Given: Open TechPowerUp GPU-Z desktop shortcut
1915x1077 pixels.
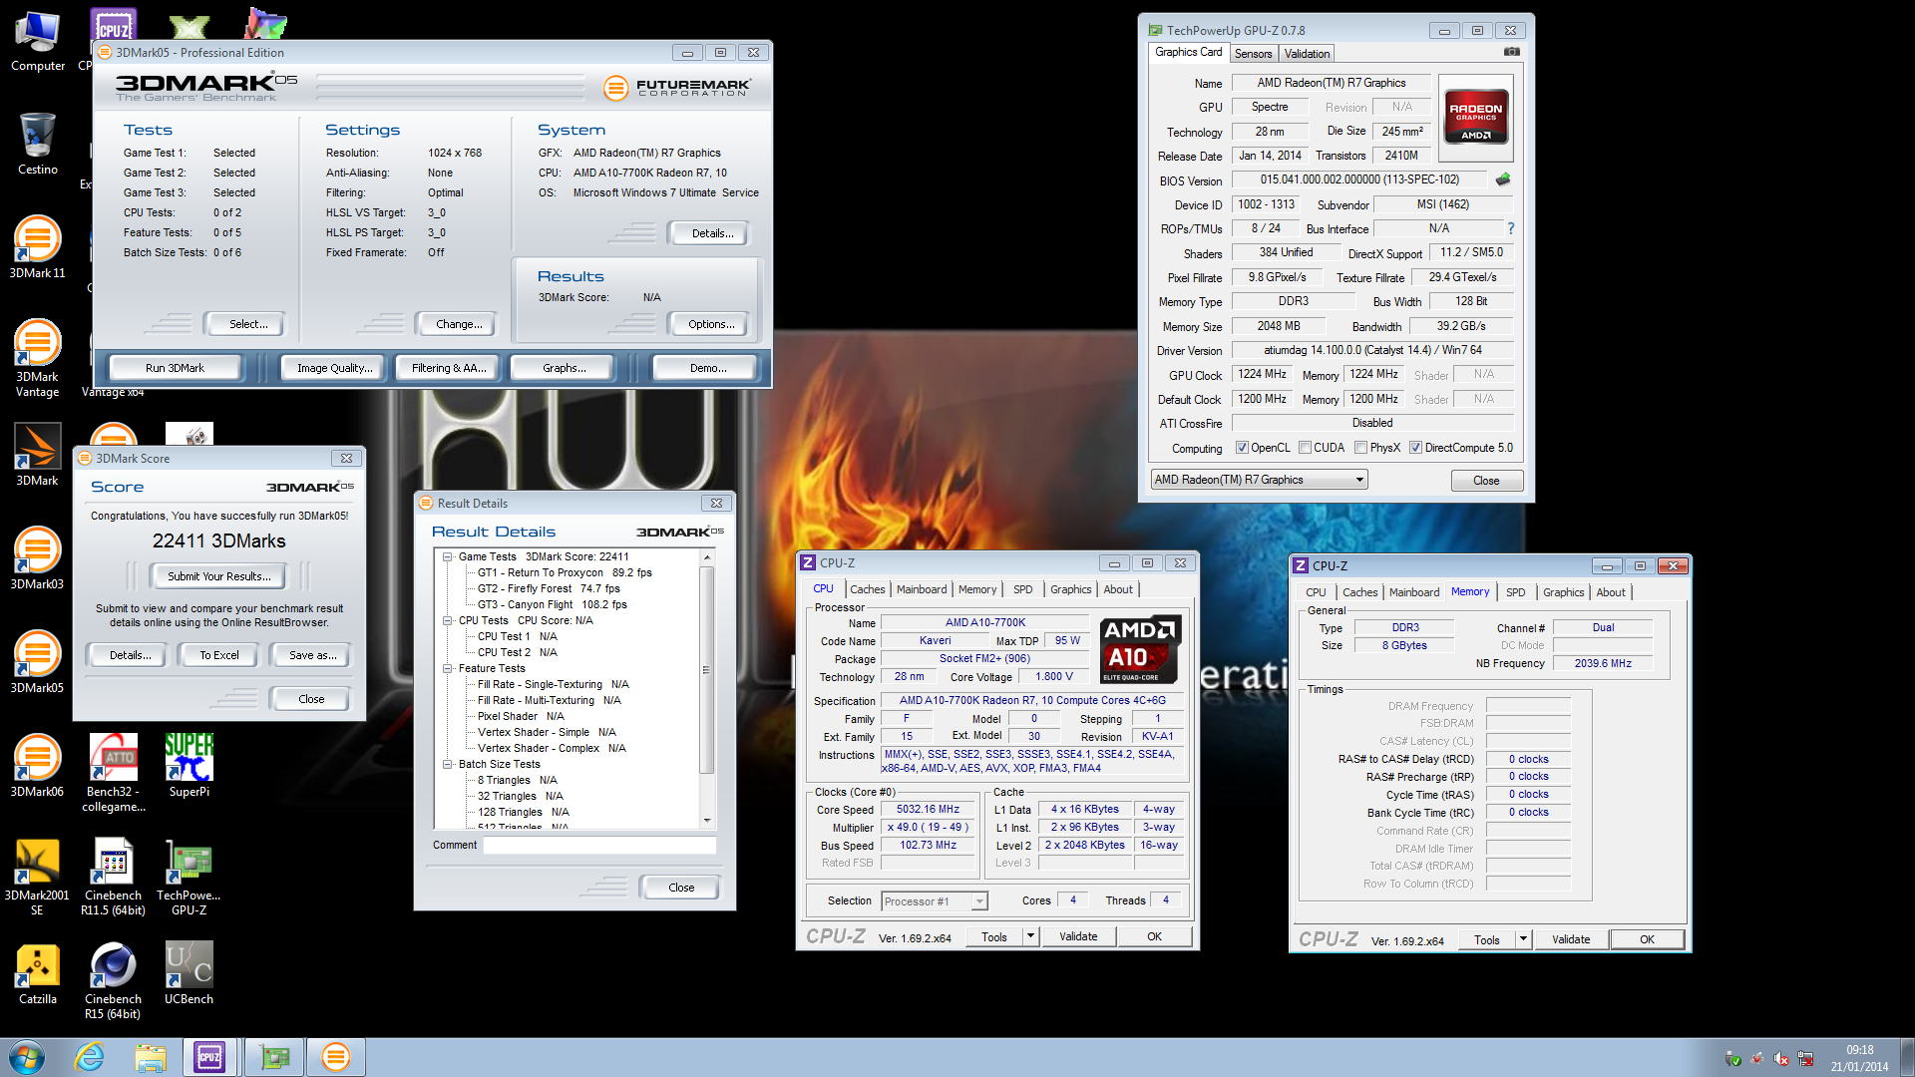Looking at the screenshot, I should (190, 876).
